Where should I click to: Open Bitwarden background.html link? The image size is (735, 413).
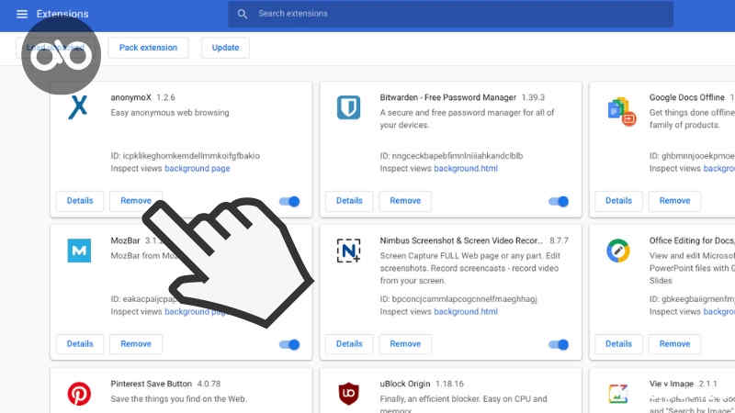pos(466,169)
